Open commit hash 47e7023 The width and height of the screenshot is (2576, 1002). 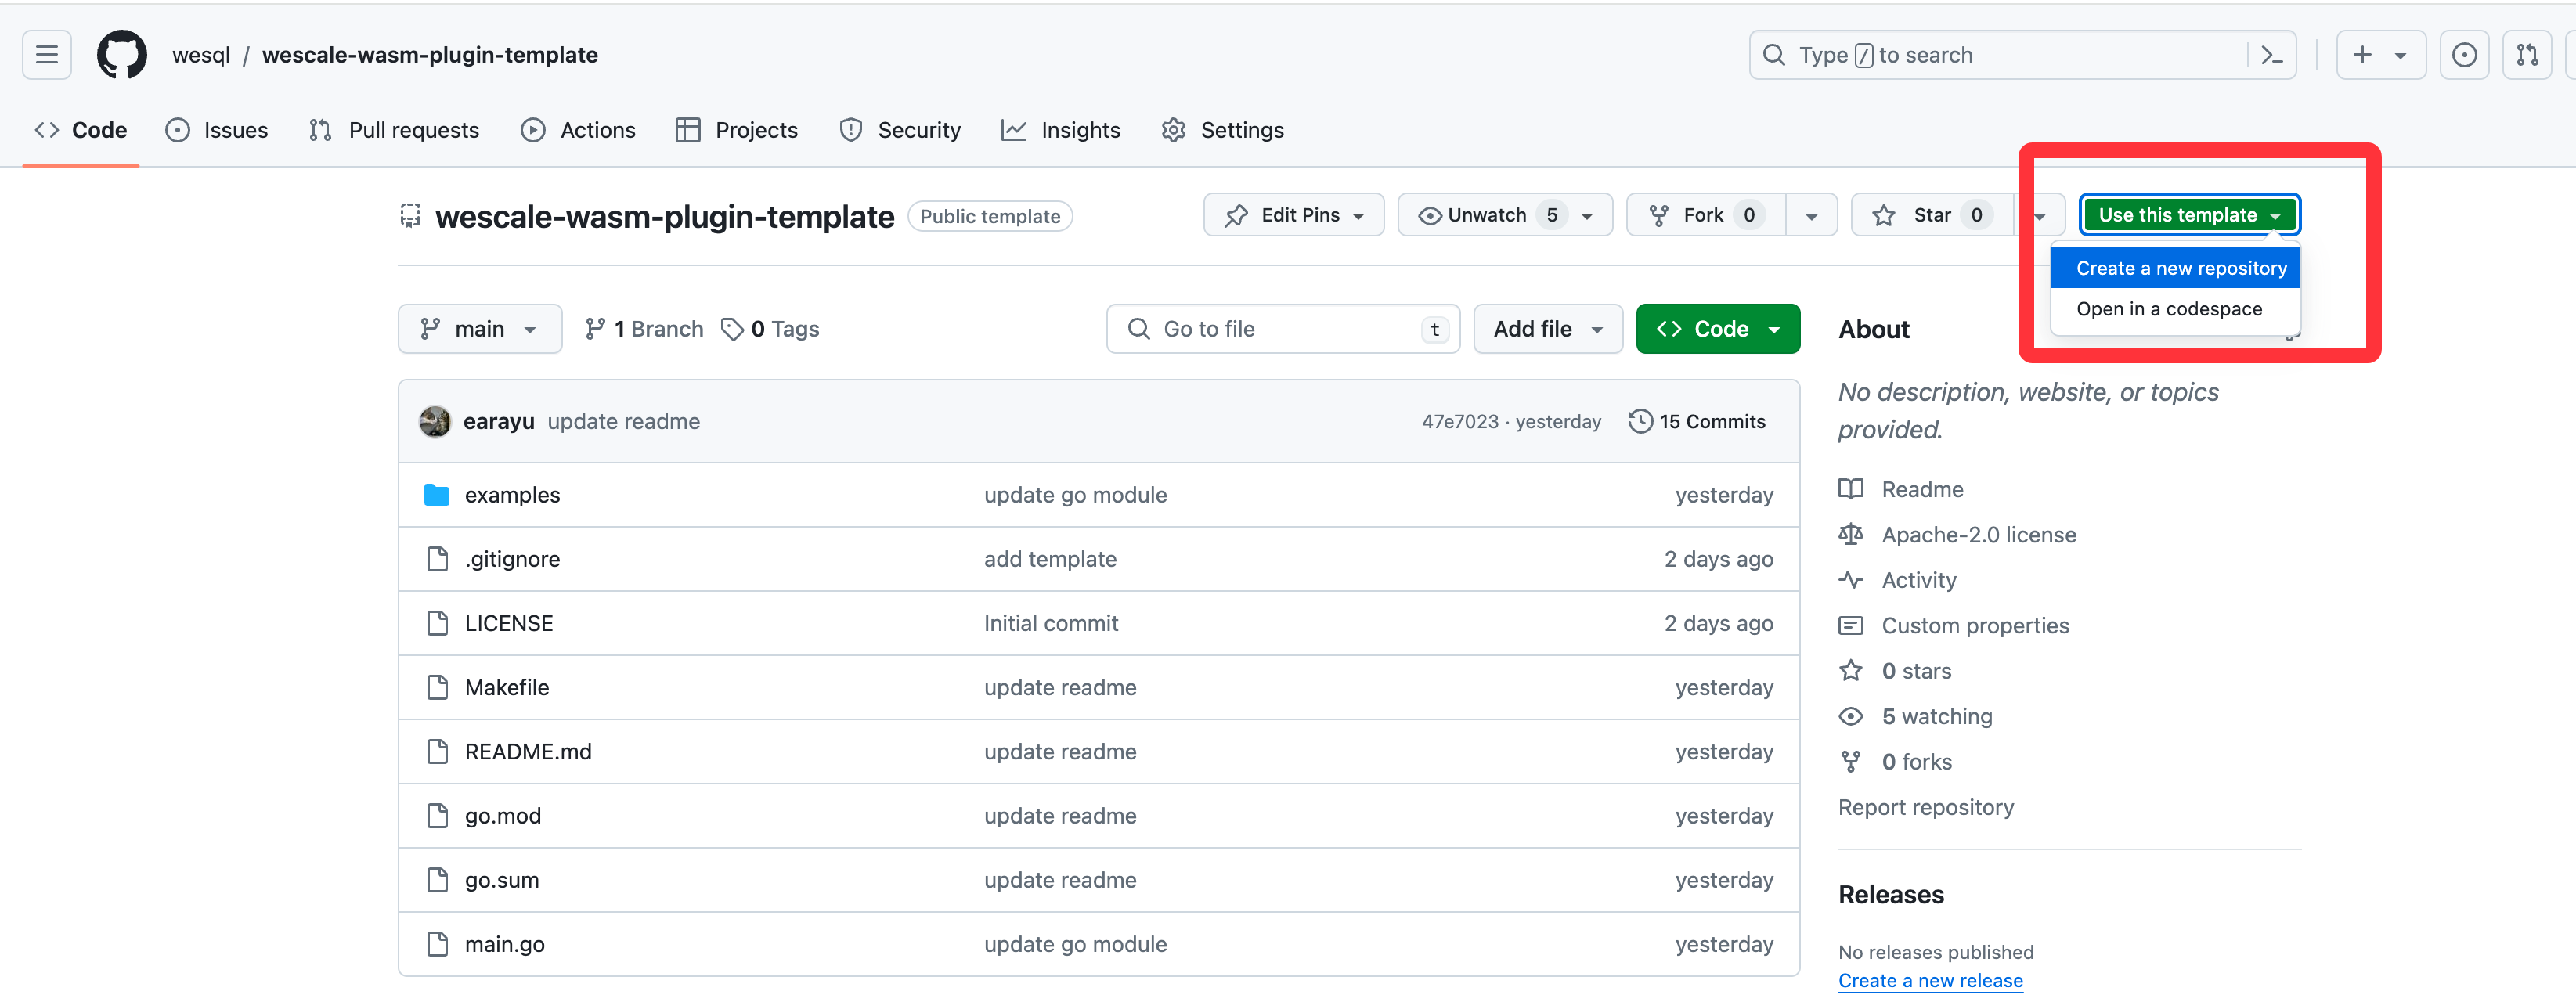point(1460,422)
